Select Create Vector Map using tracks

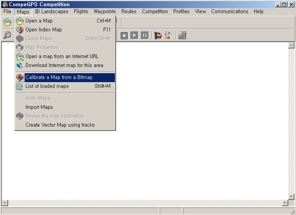(x=65, y=125)
